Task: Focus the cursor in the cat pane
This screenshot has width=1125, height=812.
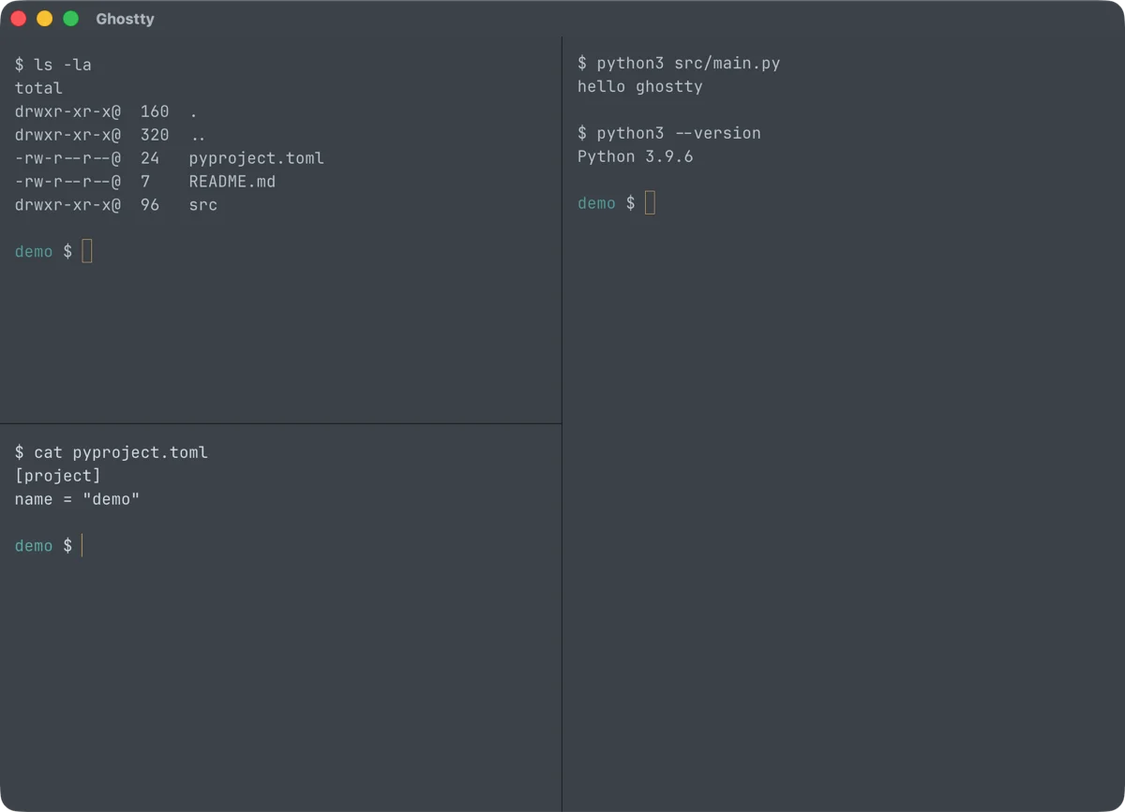Action: coord(82,546)
